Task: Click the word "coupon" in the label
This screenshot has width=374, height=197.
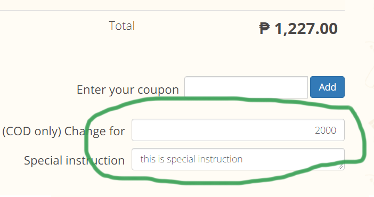Action: 158,90
